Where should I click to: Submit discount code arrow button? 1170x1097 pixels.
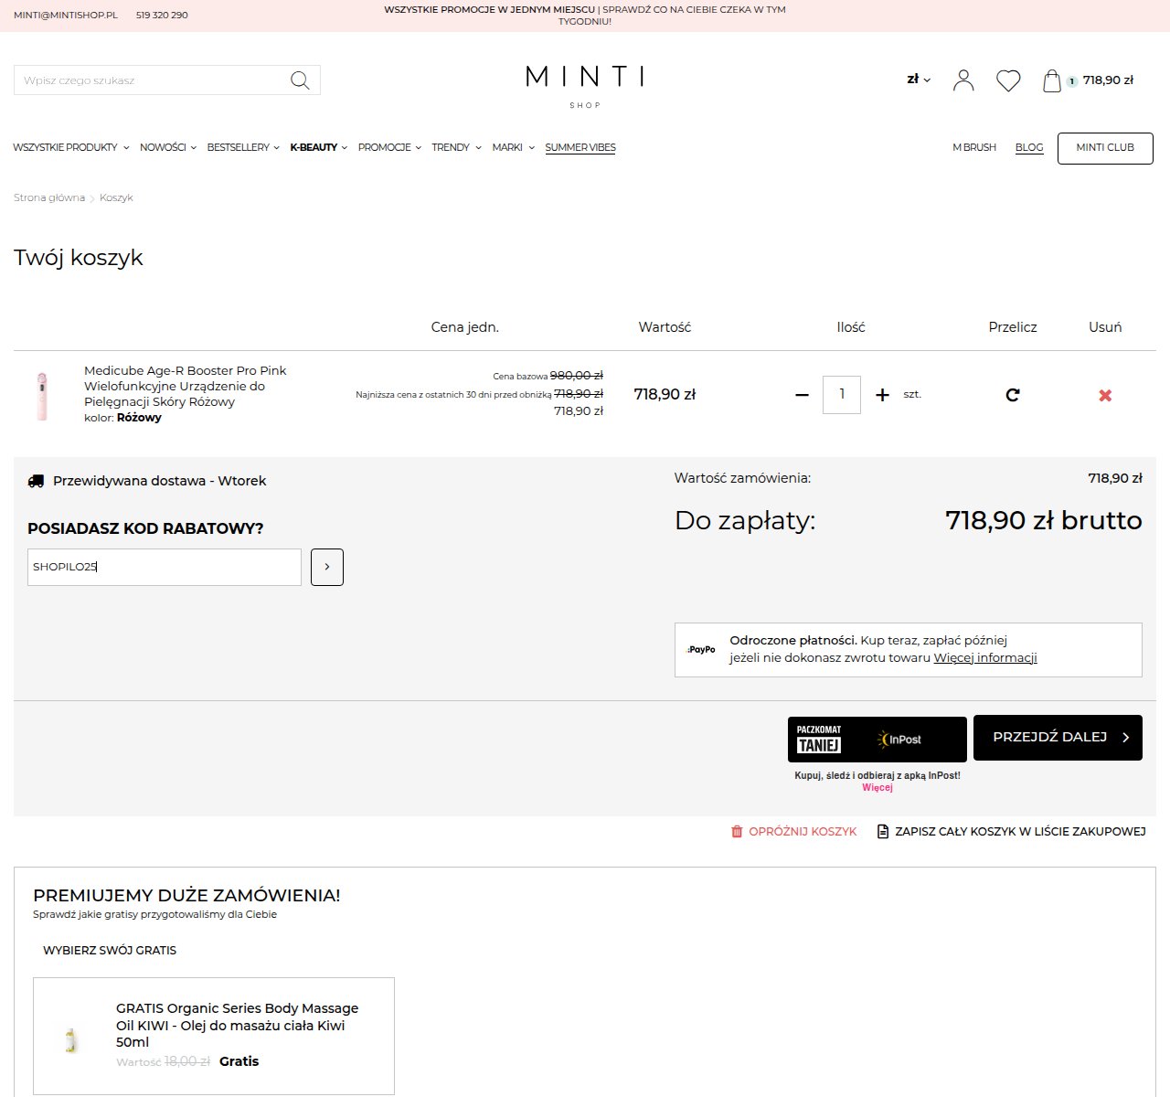click(327, 567)
